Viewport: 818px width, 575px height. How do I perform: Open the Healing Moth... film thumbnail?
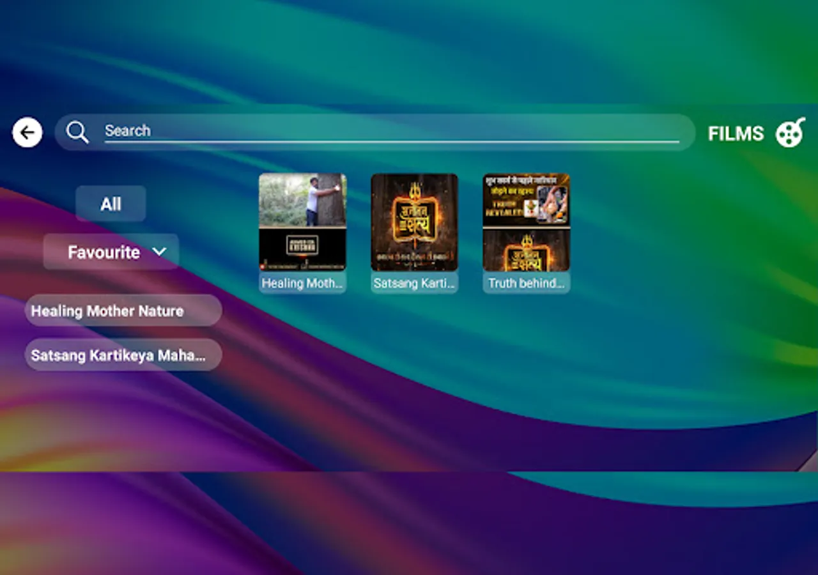[302, 222]
